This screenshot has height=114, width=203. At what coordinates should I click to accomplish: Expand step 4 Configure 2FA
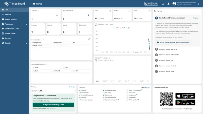coord(164,60)
